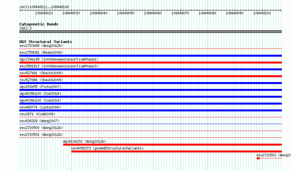Click ruler position 108448030
Viewport: 291px width, 171px height.
(71, 13)
